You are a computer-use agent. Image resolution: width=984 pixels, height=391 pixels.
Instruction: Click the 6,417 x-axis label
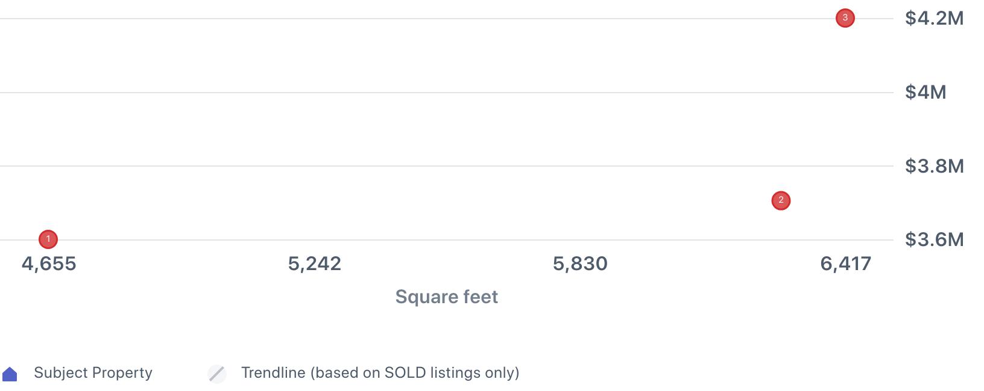[845, 263]
